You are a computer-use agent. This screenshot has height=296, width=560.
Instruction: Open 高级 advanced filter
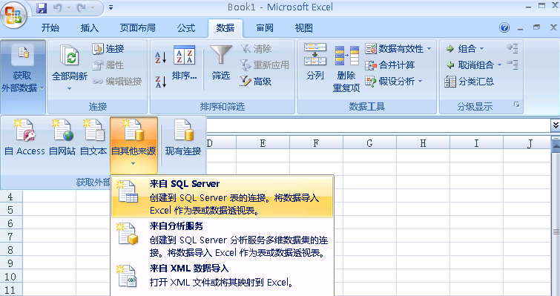[257, 82]
